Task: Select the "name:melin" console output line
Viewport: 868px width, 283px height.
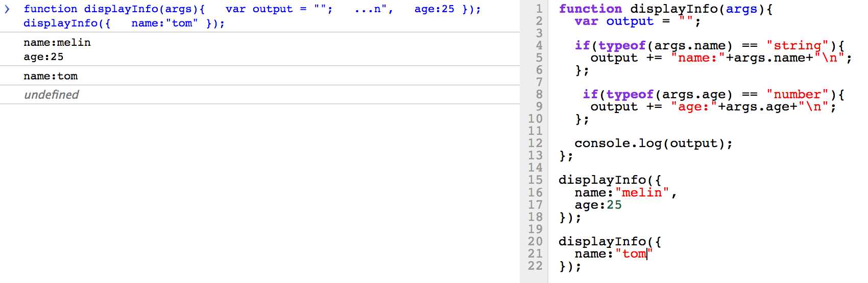Action: 57,43
